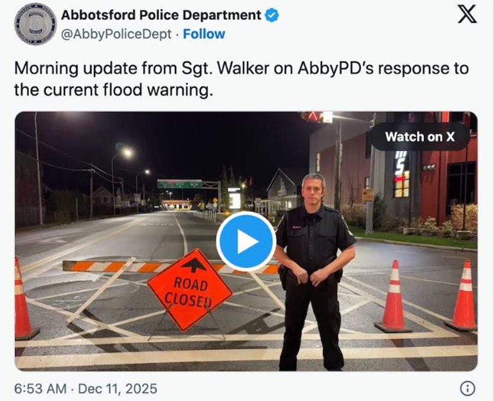Follow the AbbyPoliceDept account

(x=204, y=34)
